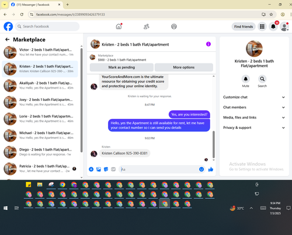
Task: Open Joey's conversation in the list
Action: coord(40,102)
